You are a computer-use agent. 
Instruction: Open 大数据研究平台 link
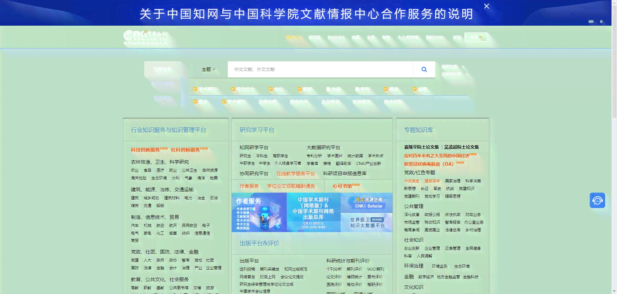pyautogui.click(x=323, y=148)
